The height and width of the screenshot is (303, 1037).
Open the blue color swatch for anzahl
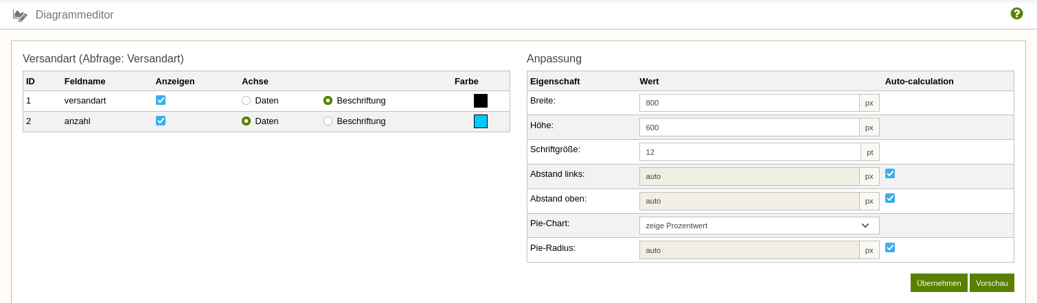tap(481, 121)
